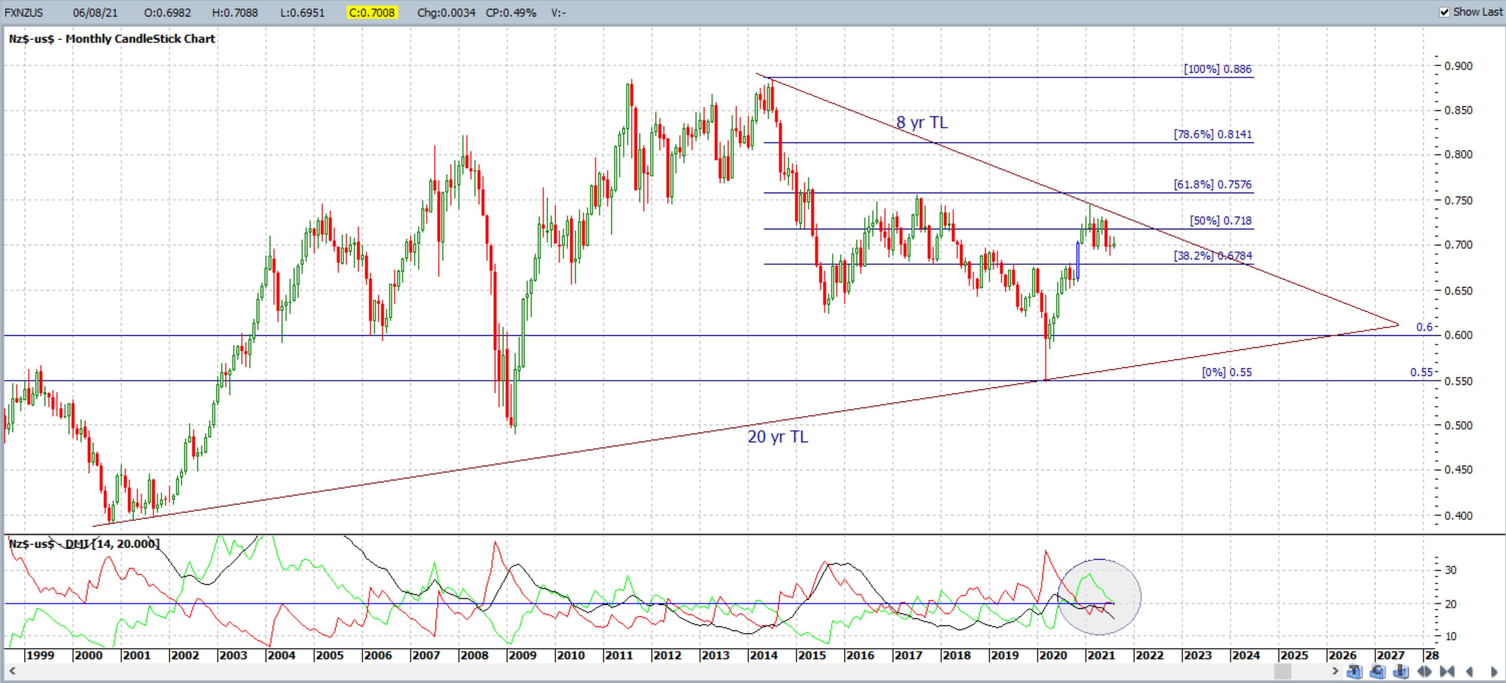Click the 20 yr TL annotation
The height and width of the screenshot is (683, 1506).
[778, 436]
